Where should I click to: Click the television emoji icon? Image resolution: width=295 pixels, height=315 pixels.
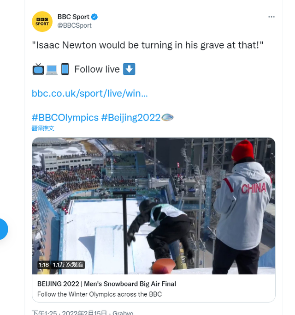click(38, 69)
